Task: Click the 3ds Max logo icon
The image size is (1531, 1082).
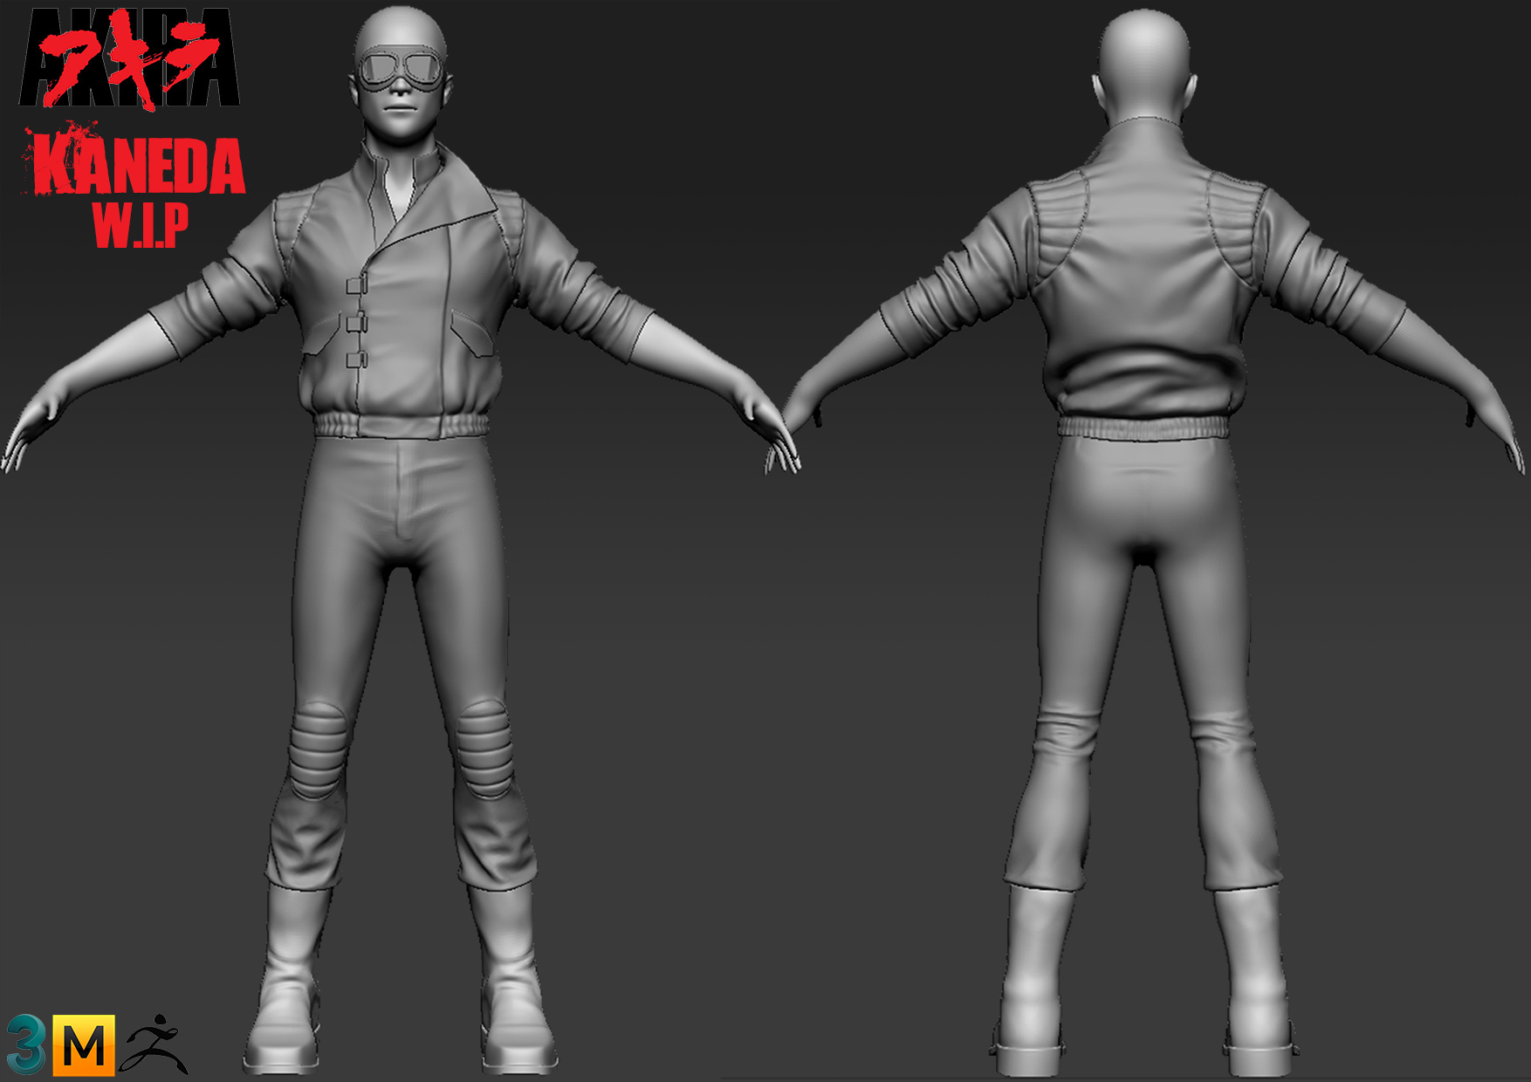Action: pyautogui.click(x=26, y=1044)
